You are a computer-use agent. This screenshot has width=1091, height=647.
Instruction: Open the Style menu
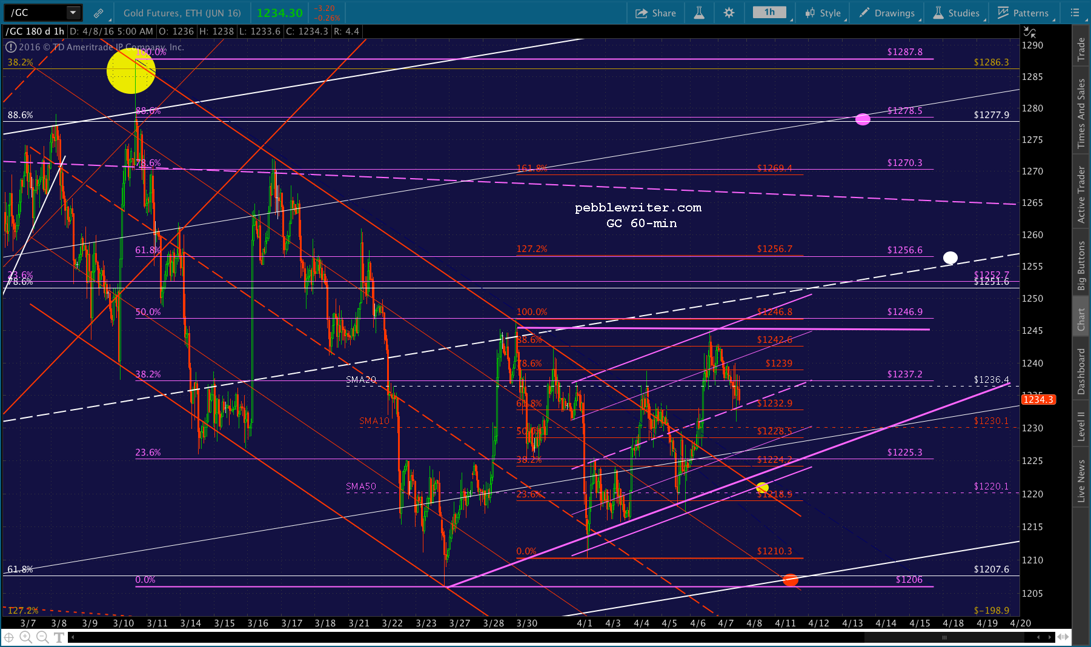coord(823,13)
